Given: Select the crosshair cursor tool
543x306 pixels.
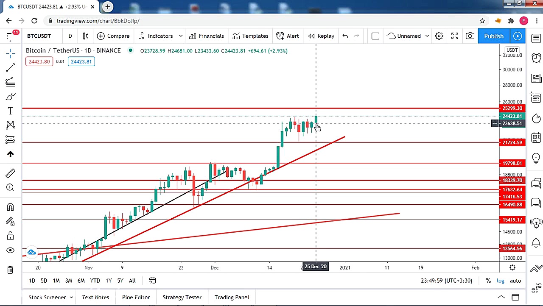Looking at the screenshot, I should click(11, 53).
